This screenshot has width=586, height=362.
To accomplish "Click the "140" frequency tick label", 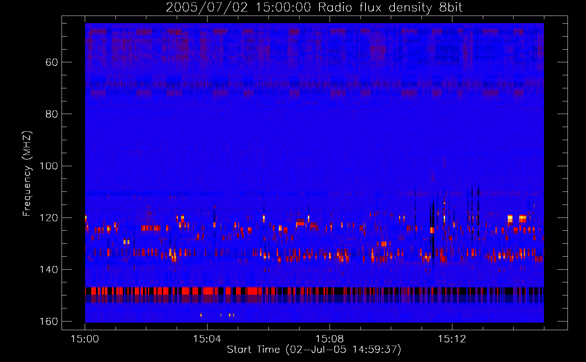I will (x=49, y=270).
